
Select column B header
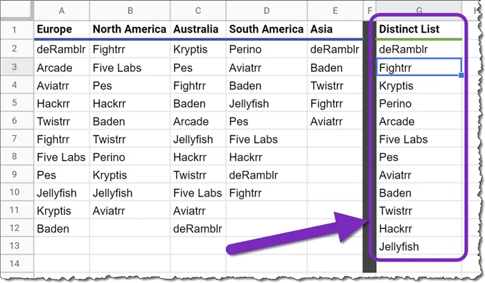[x=130, y=10]
